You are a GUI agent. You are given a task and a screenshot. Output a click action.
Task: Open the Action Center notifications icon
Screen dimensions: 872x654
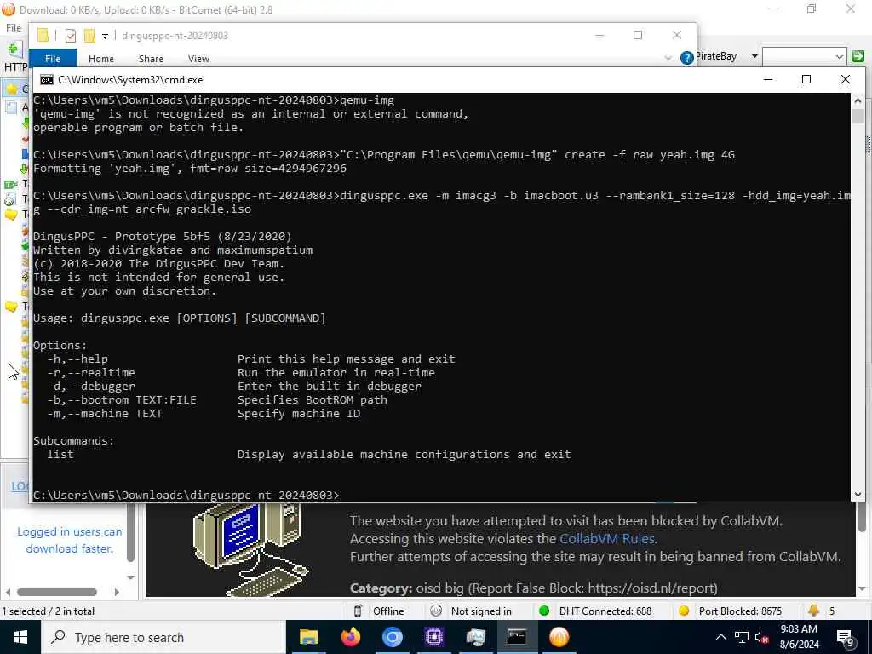(x=846, y=638)
